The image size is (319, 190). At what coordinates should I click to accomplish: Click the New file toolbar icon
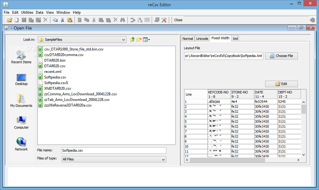(17, 20)
